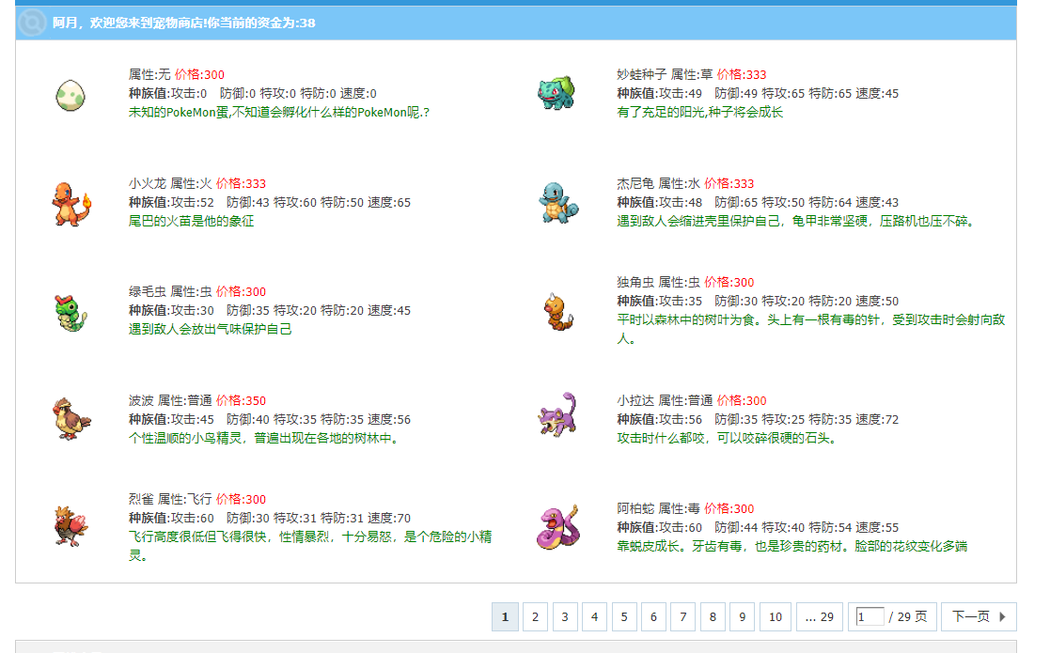Image resolution: width=1050 pixels, height=653 pixels.
Task: Click the egg's unknown PokeMon description text
Action: point(279,112)
